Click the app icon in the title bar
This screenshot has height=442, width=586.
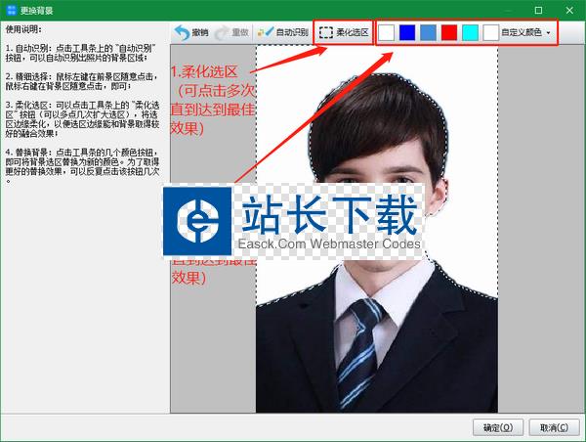10,9
